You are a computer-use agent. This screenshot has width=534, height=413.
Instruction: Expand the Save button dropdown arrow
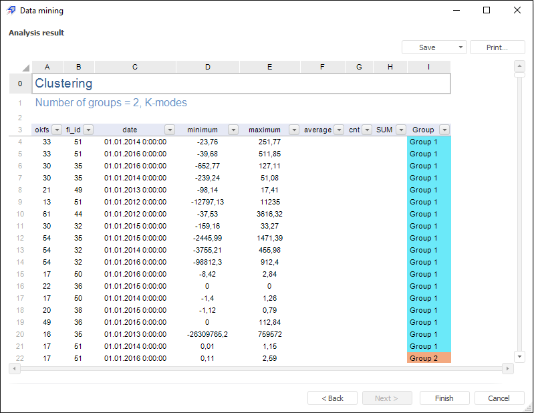[x=460, y=47]
